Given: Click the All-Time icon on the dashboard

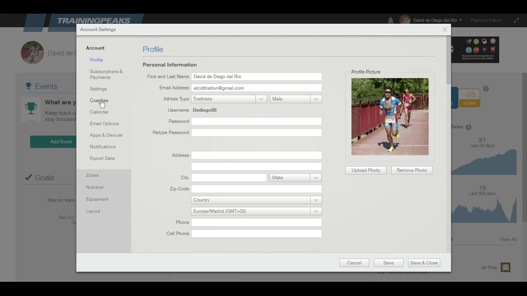Looking at the screenshot, I should 506,267.
